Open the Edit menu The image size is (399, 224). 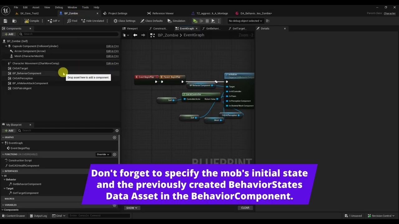click(x=25, y=7)
